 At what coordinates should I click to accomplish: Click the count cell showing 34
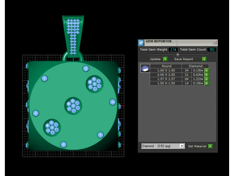186,70
